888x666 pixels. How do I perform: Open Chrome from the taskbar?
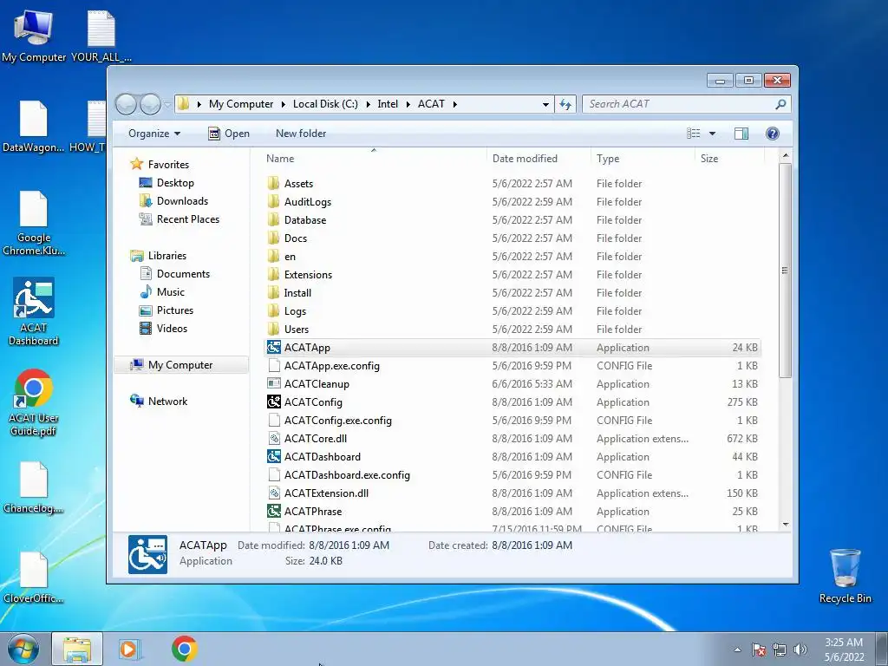coord(184,649)
